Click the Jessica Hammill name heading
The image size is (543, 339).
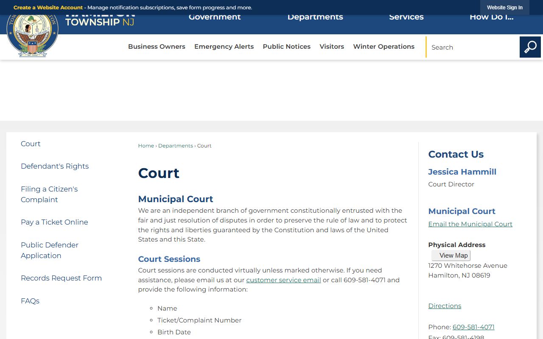tap(462, 172)
